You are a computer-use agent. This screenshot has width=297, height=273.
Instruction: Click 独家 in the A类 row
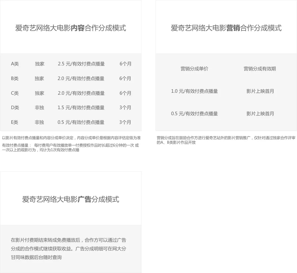point(39,64)
